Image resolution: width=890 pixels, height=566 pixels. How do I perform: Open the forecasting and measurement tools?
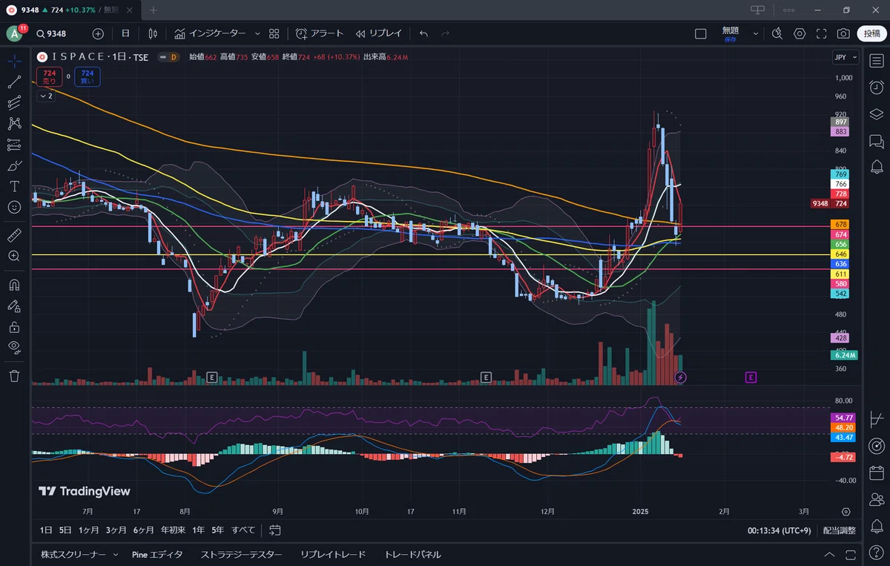14,145
